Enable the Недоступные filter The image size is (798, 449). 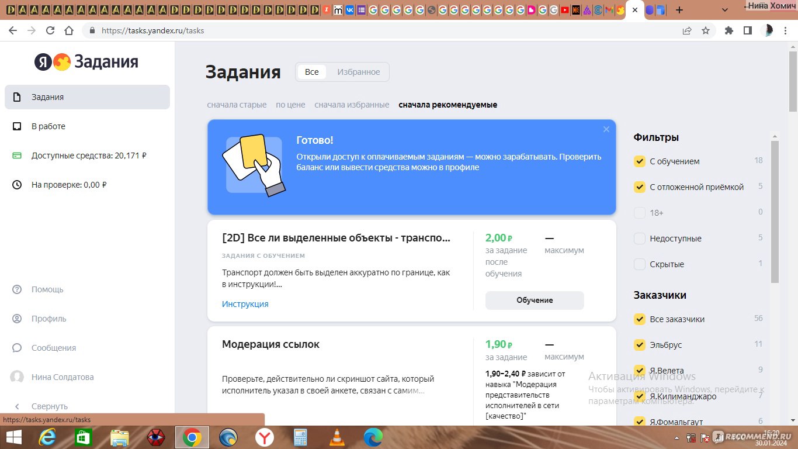640,239
